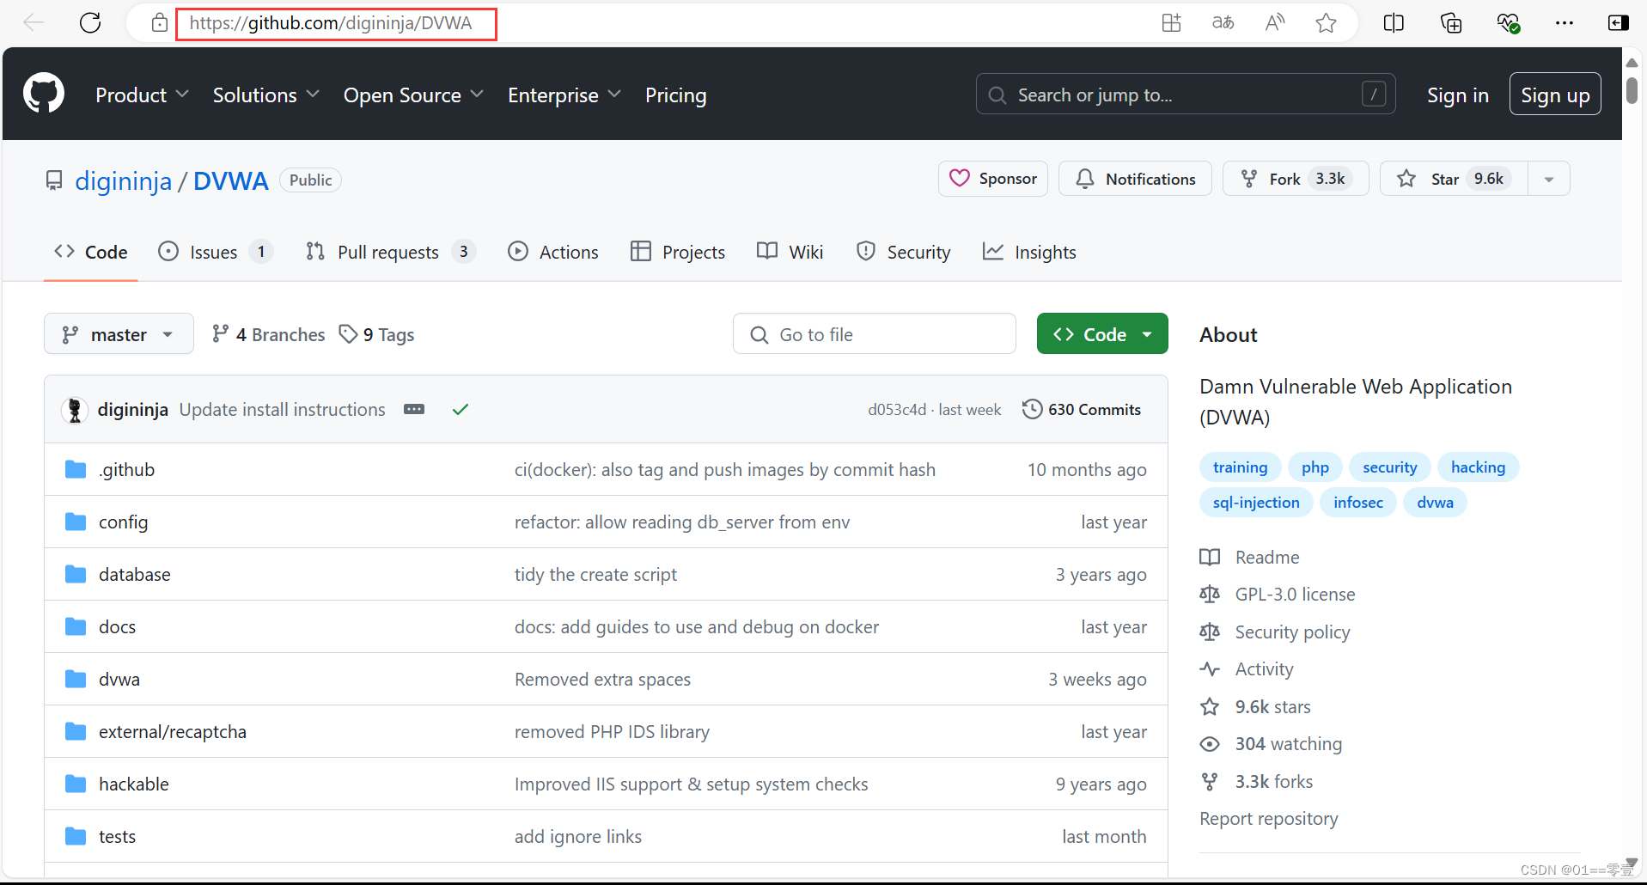Screen dimensions: 1647x885
Task: Click the Readme book icon in About
Action: click(1210, 557)
